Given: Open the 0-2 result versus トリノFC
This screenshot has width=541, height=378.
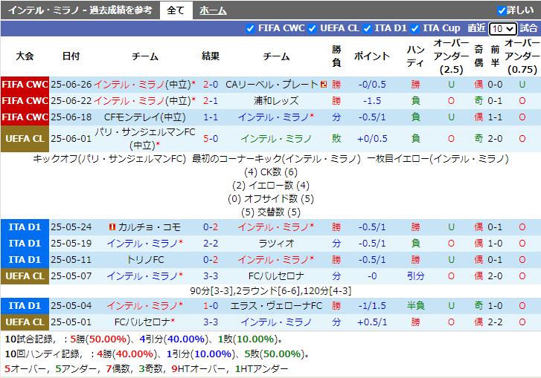Looking at the screenshot, I should 211,260.
